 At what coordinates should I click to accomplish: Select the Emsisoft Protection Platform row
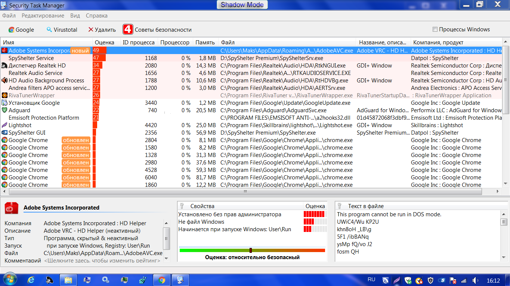251,118
